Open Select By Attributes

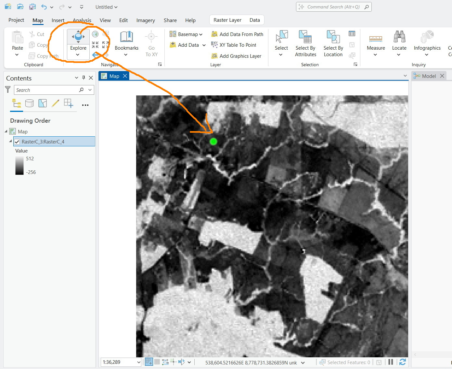click(305, 42)
